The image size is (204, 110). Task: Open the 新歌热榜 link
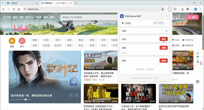(188, 45)
